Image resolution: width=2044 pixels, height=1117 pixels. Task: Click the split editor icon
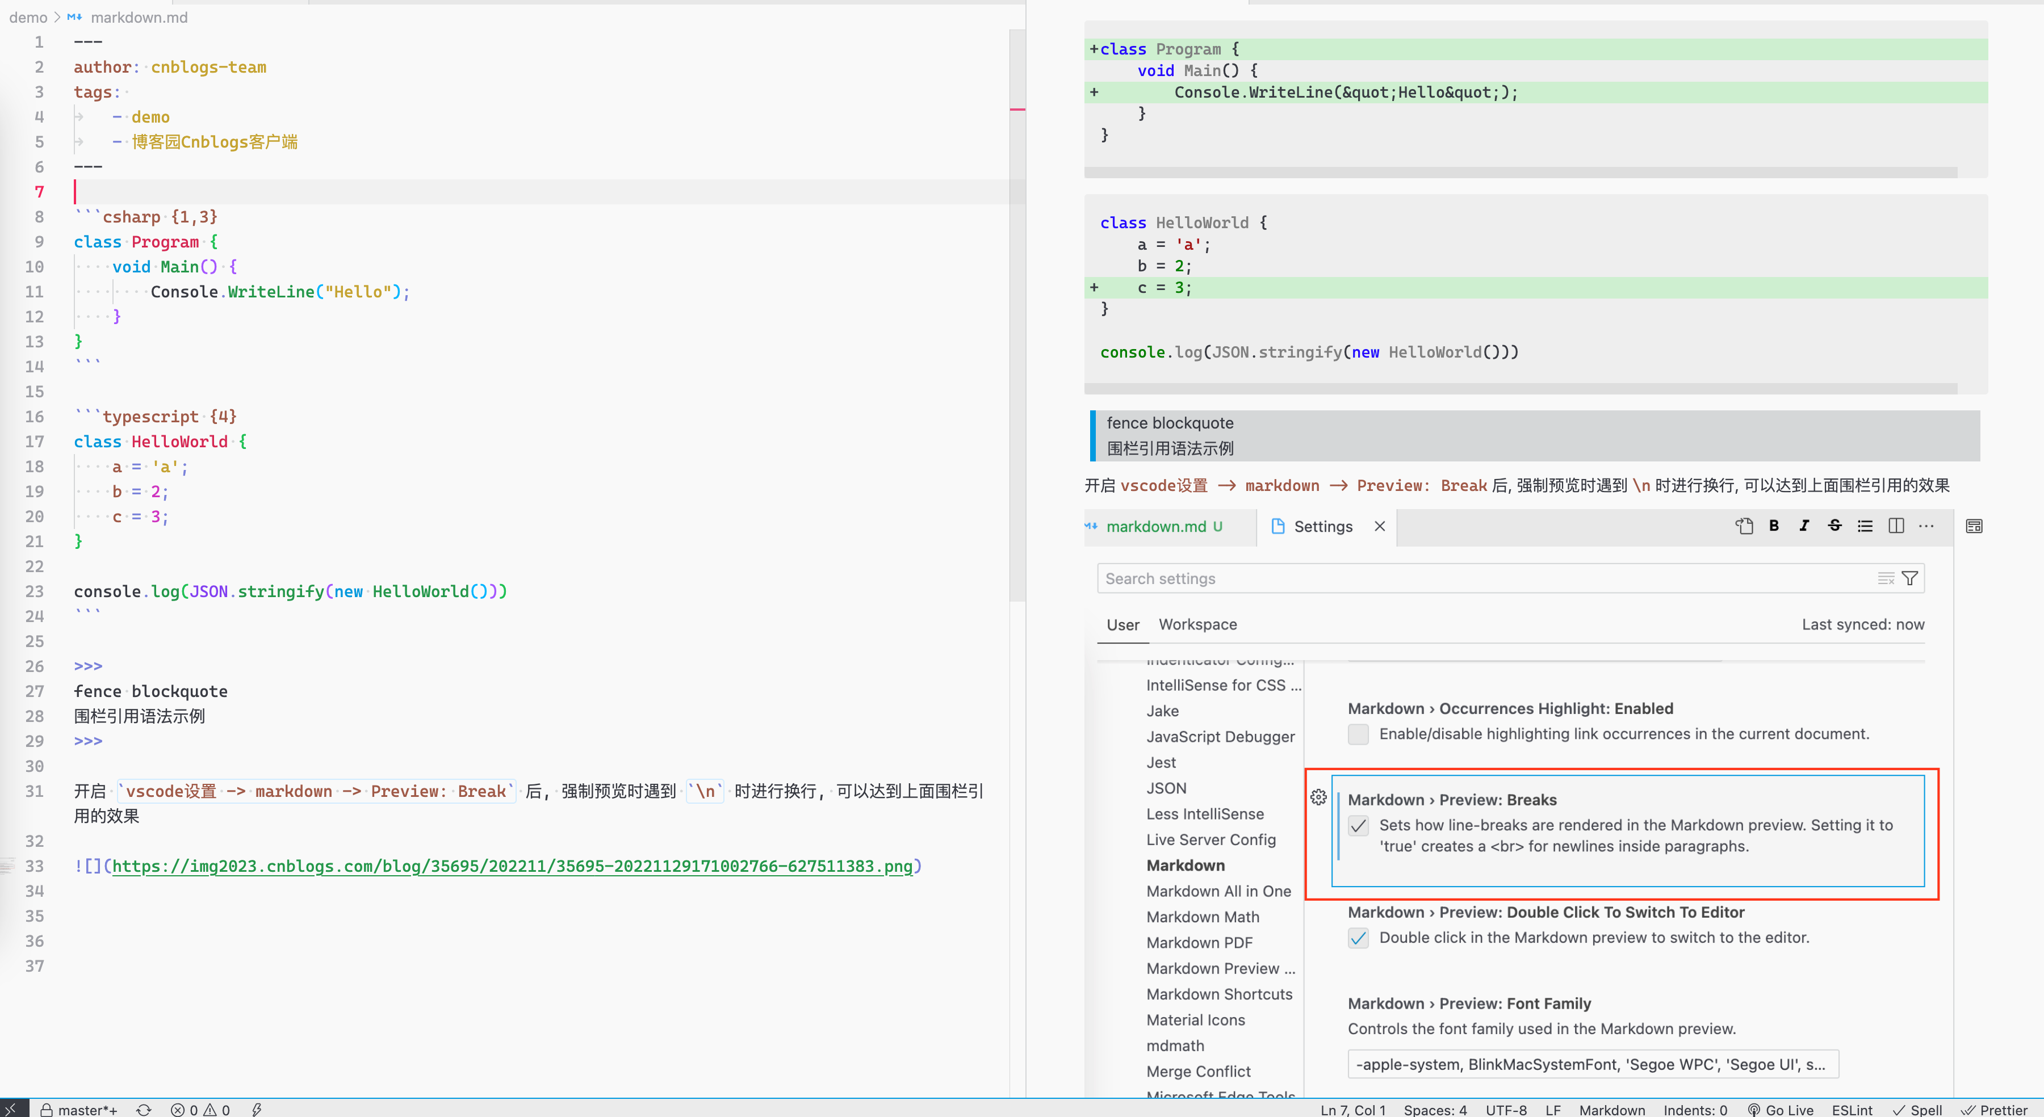click(x=1896, y=525)
